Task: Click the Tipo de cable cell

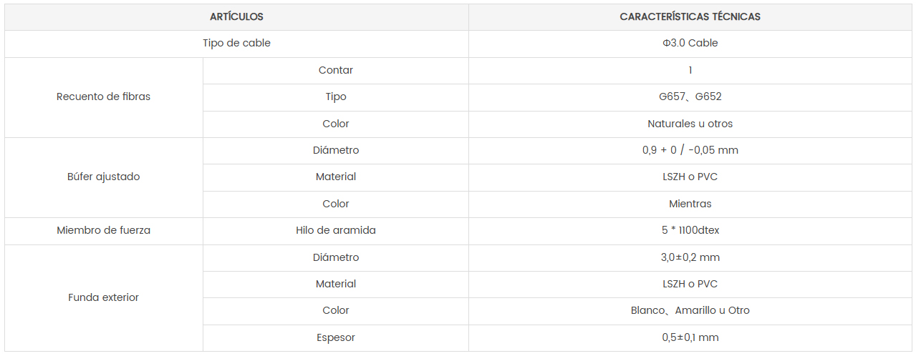Action: 236,43
